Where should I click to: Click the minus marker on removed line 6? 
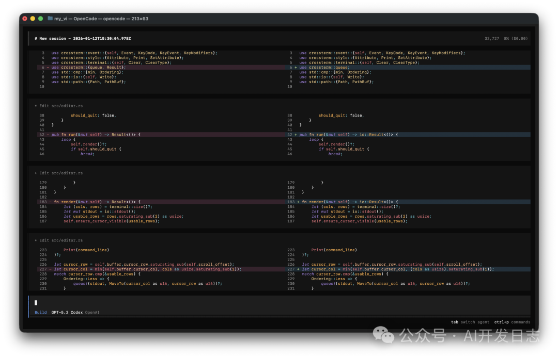(48, 68)
